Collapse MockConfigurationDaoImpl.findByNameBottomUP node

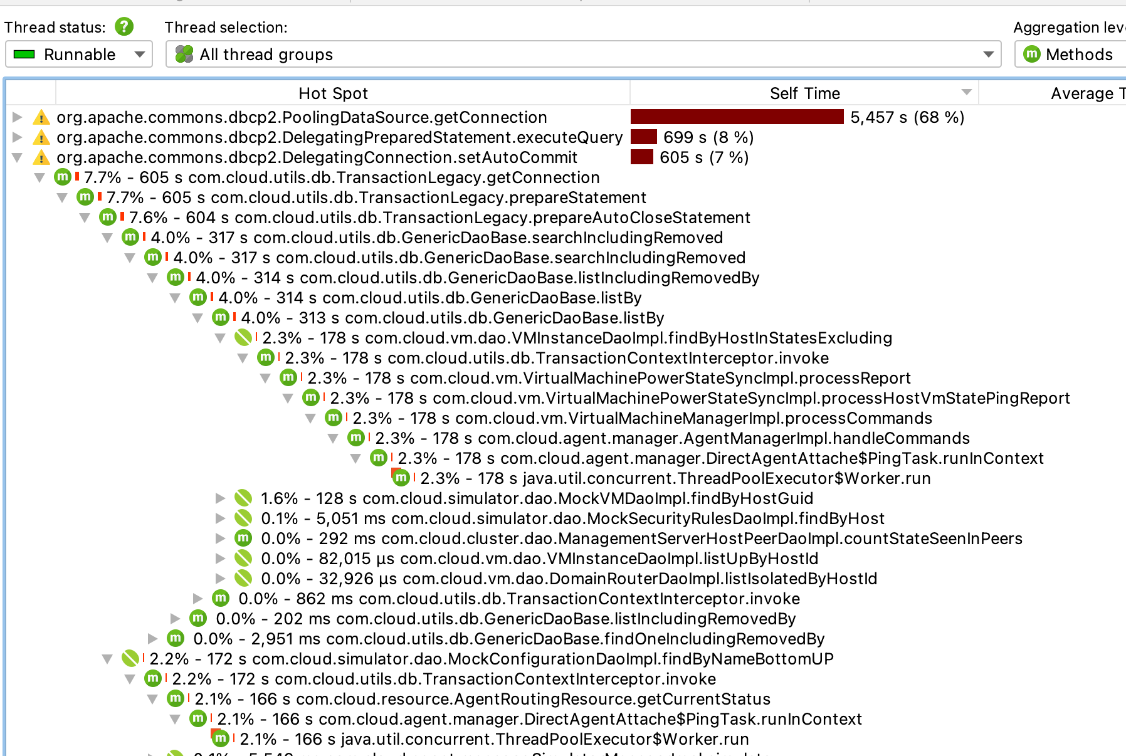(x=108, y=659)
